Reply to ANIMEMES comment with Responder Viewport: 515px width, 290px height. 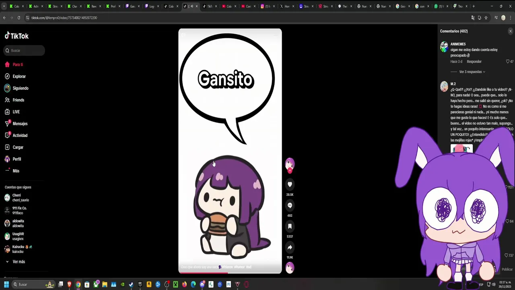coord(474,62)
